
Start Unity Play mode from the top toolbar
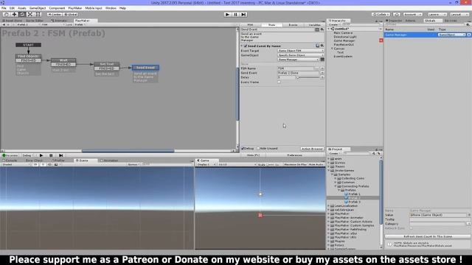228,15
